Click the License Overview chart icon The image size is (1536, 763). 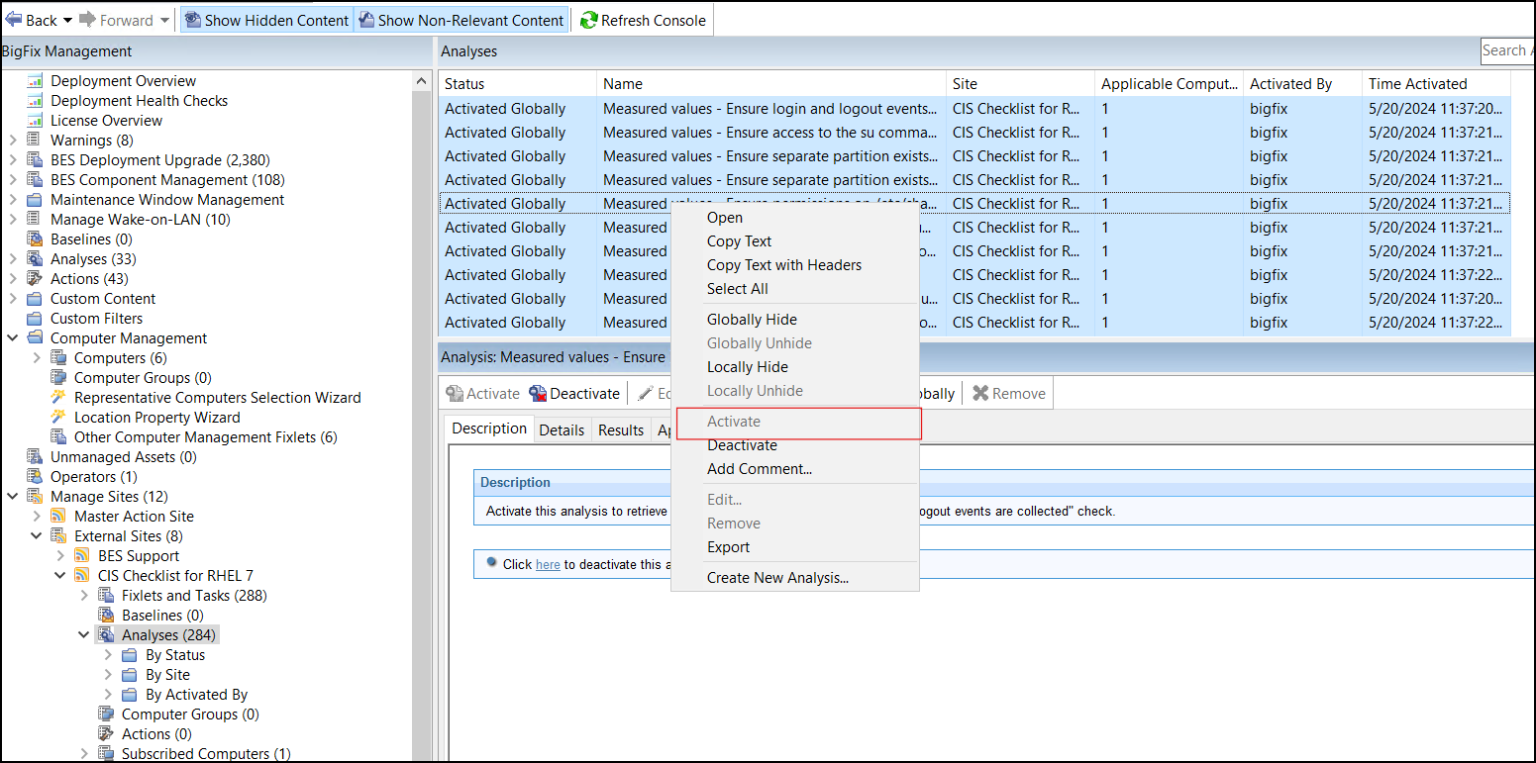[x=35, y=121]
